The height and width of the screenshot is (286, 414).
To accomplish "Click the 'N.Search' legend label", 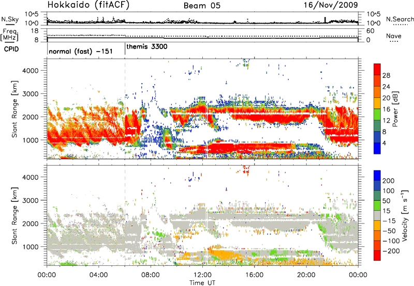I will 400,19.
